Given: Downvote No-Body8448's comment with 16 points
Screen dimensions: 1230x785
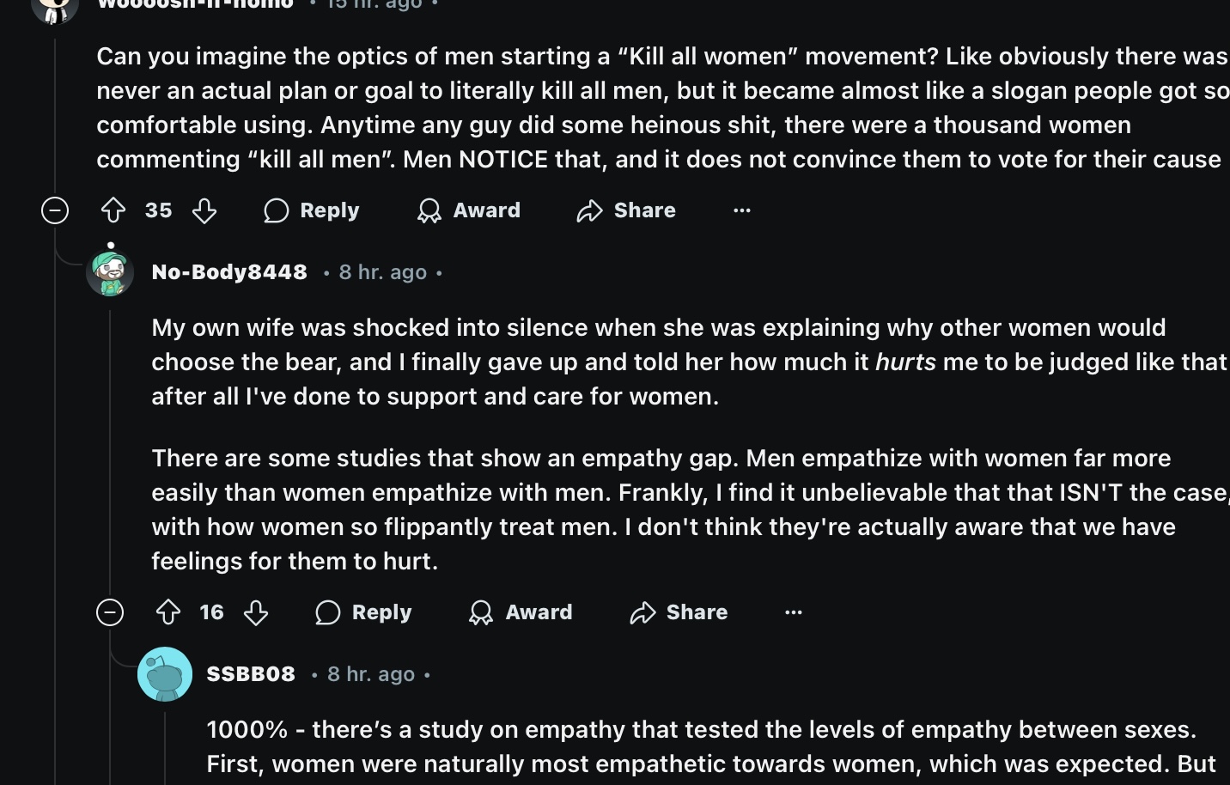Looking at the screenshot, I should tap(256, 612).
